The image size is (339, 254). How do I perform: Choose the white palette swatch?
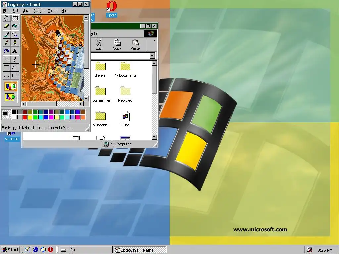(14, 117)
